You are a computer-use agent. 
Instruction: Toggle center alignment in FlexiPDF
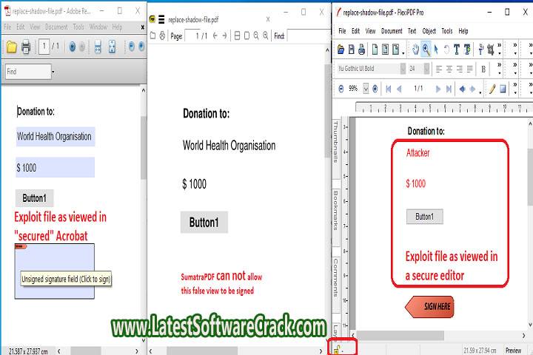point(449,70)
